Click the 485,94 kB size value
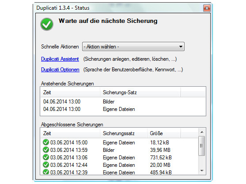This screenshot has height=184, width=246. [x=161, y=172]
